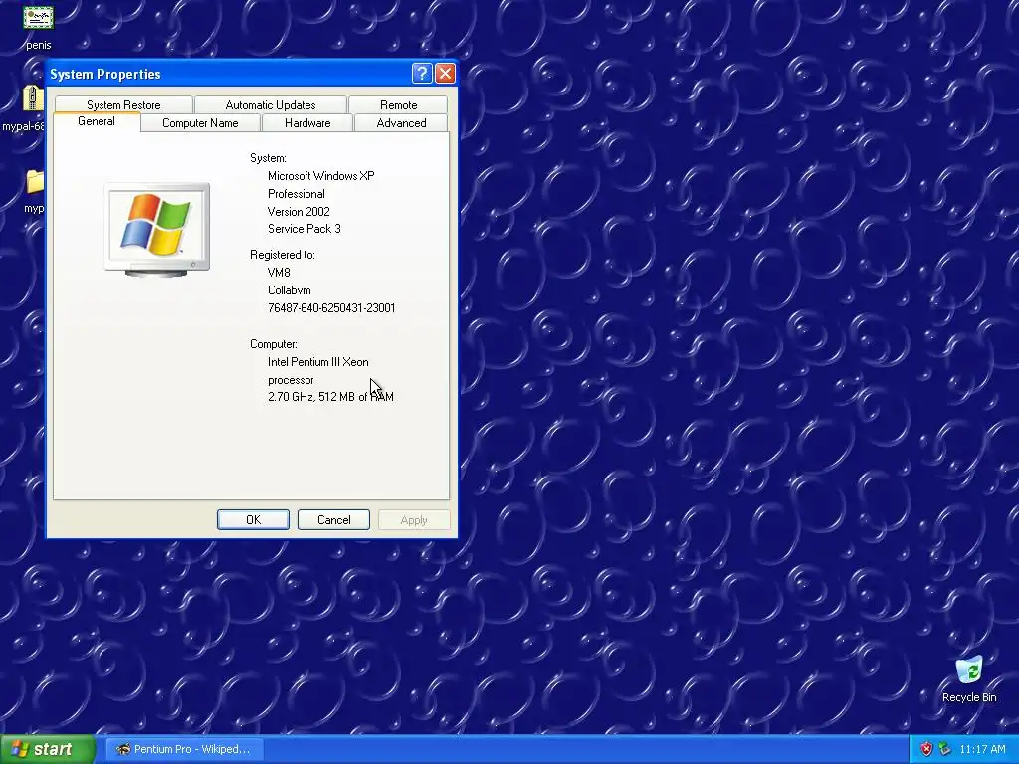Click the Microsoft Windows XP text

tap(321, 176)
